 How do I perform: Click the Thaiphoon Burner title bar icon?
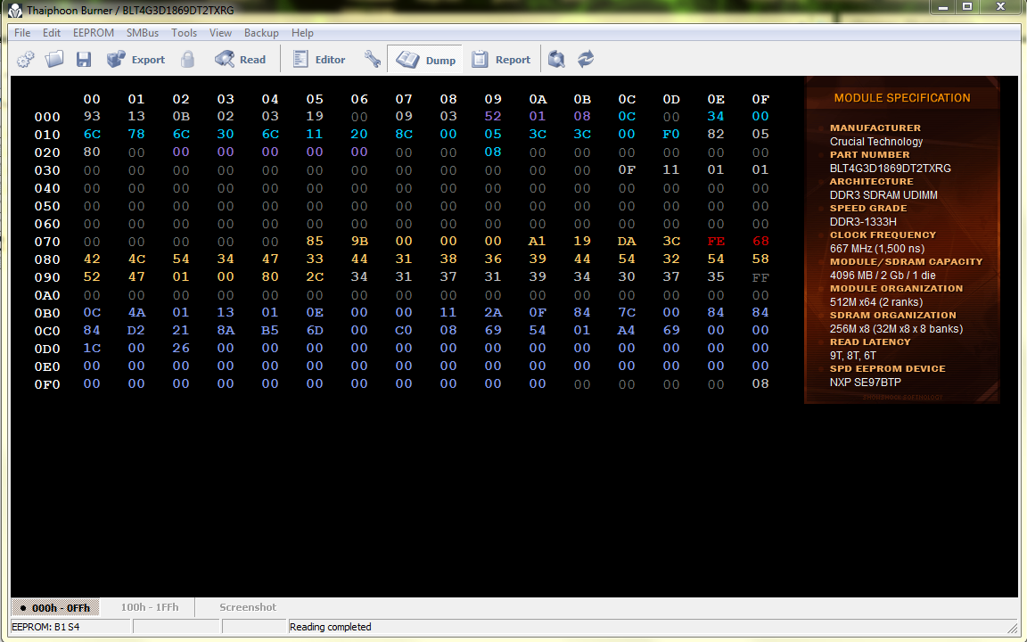pos(14,11)
